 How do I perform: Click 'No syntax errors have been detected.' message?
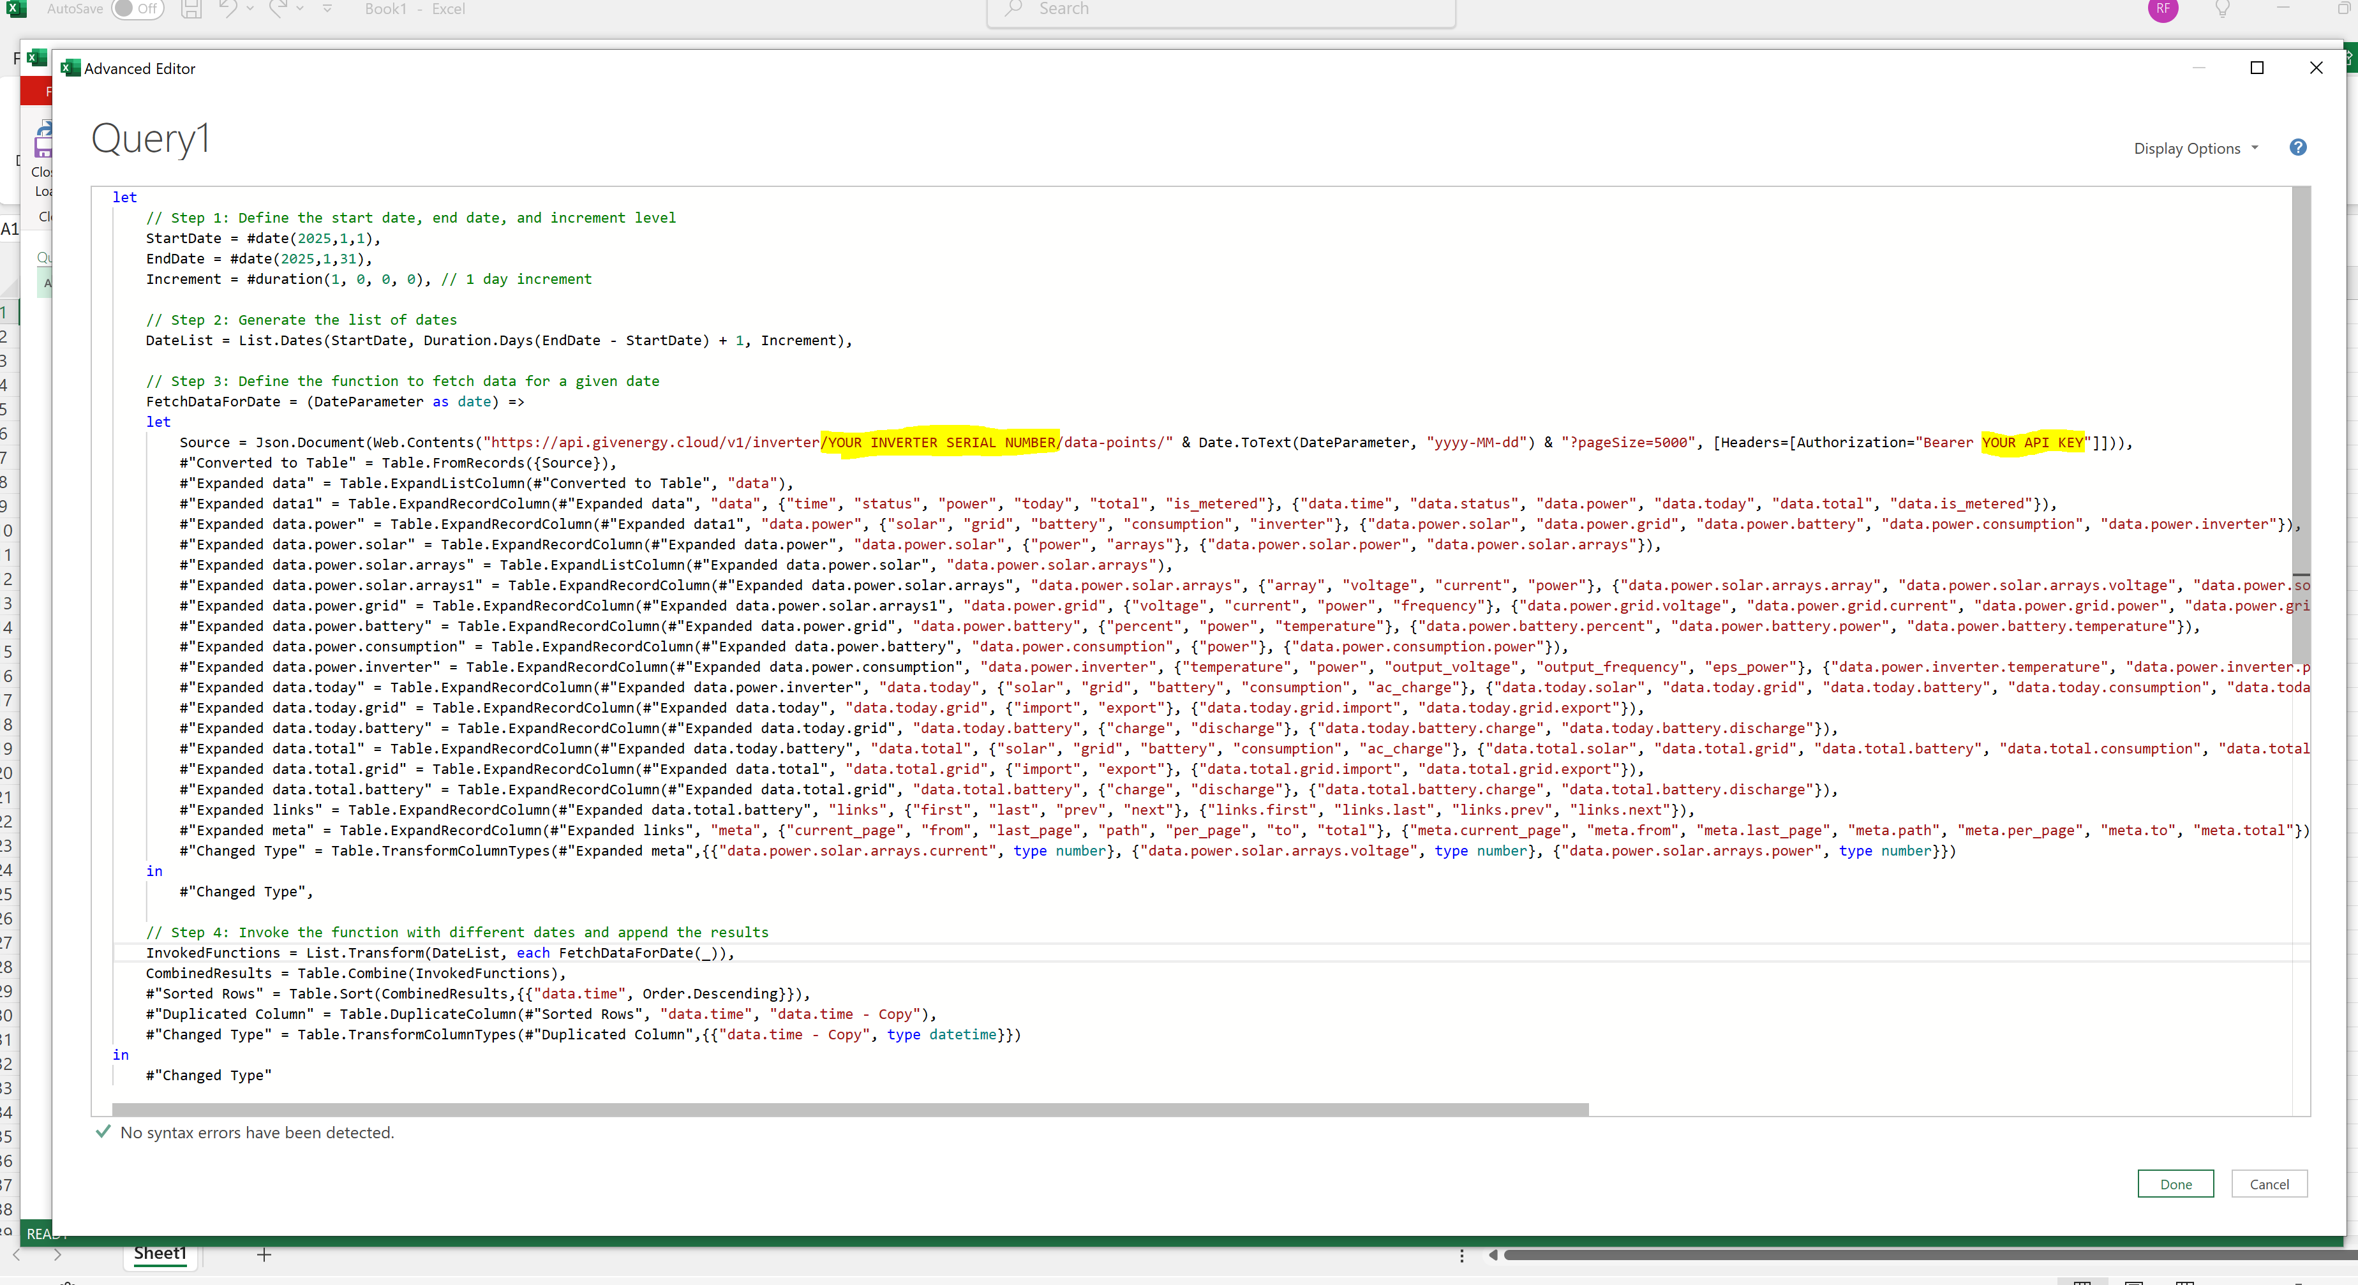coord(257,1132)
